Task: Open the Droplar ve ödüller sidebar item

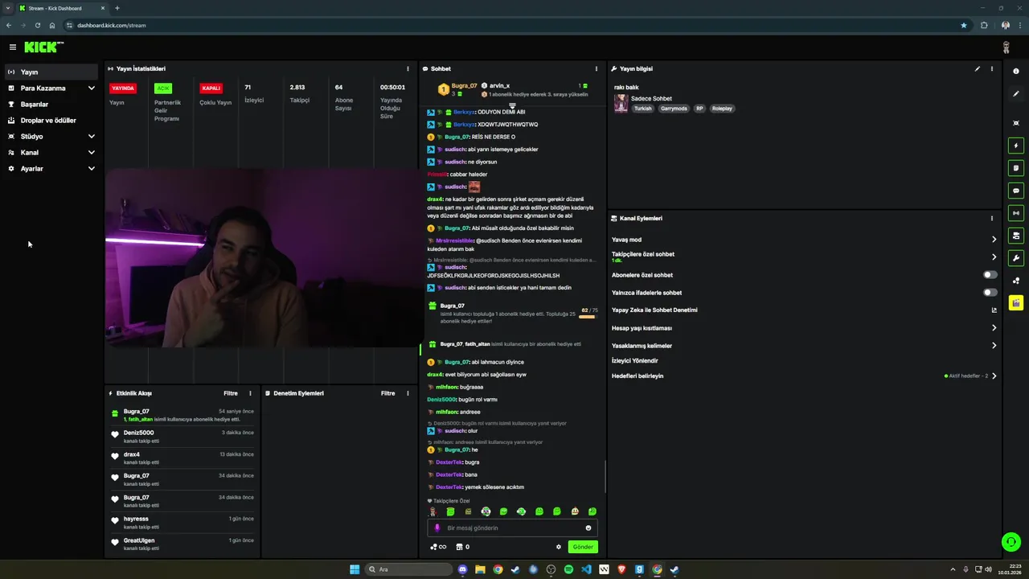Action: click(x=51, y=120)
